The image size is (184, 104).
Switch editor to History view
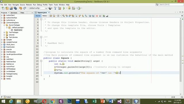45,16
